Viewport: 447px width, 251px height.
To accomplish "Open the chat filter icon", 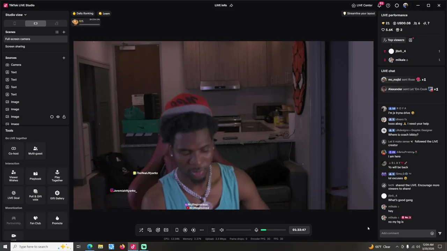I will 440,233.
